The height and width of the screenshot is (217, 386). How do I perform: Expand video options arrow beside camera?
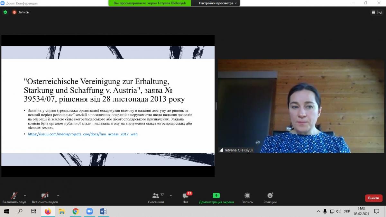click(58, 195)
